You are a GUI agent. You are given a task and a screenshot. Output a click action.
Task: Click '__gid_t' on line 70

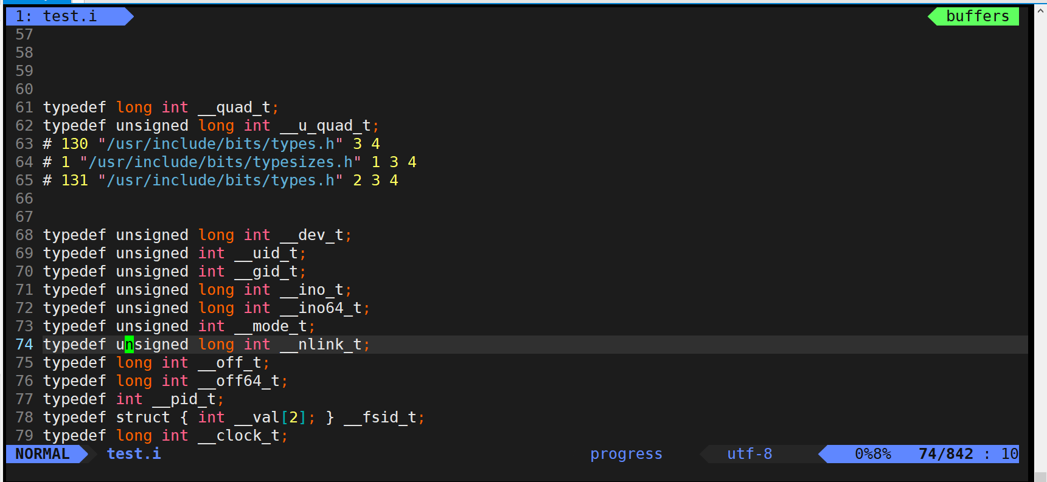click(266, 272)
